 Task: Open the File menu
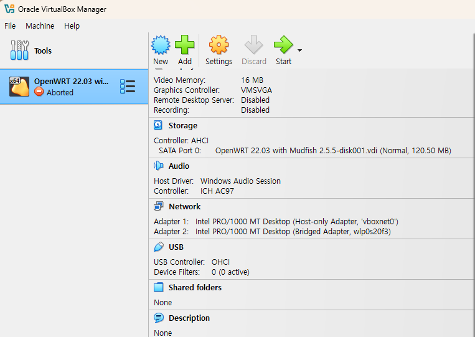[x=10, y=26]
